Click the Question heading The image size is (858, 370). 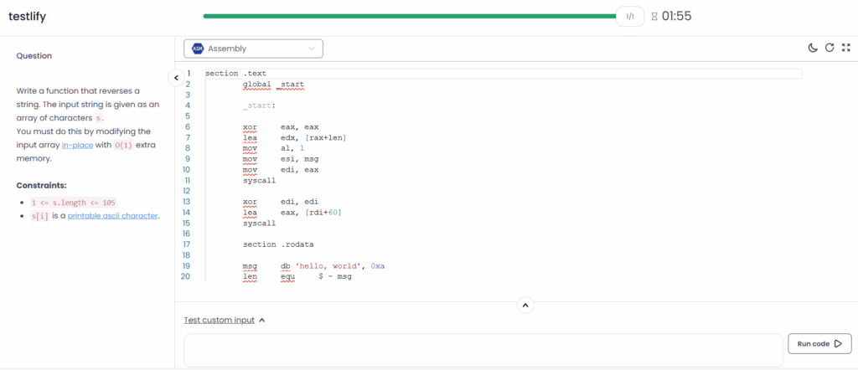34,56
